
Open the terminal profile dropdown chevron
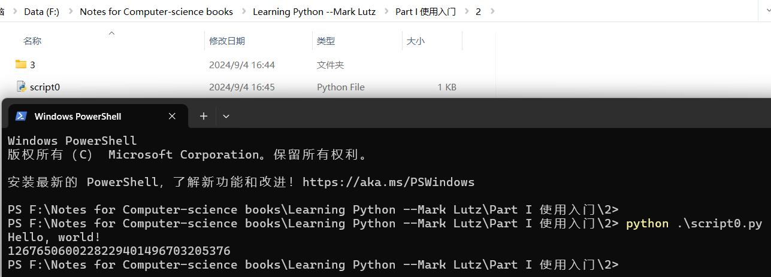[x=226, y=116]
